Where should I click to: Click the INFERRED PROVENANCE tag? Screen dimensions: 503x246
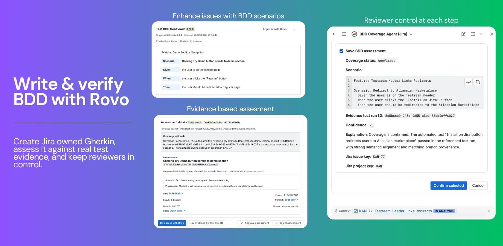tap(205, 164)
